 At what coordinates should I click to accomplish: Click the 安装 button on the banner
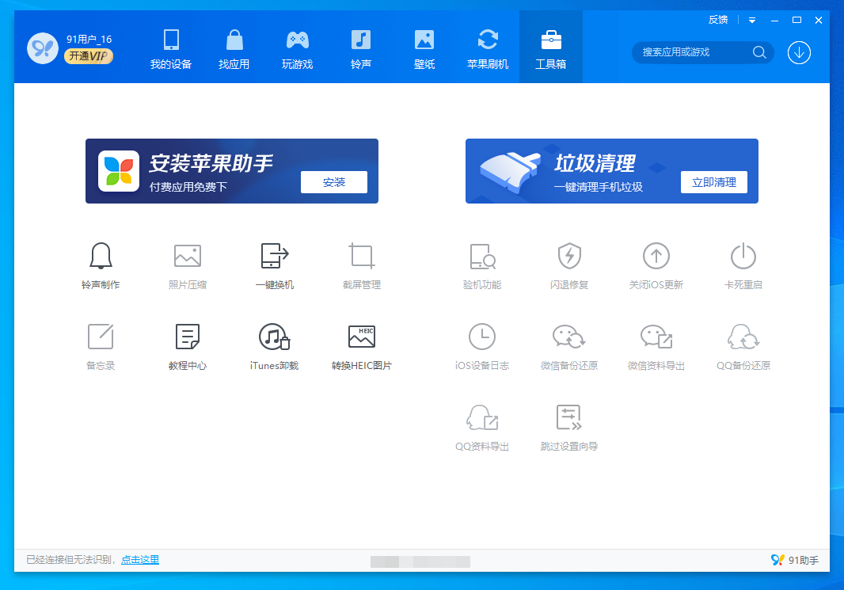tap(333, 182)
